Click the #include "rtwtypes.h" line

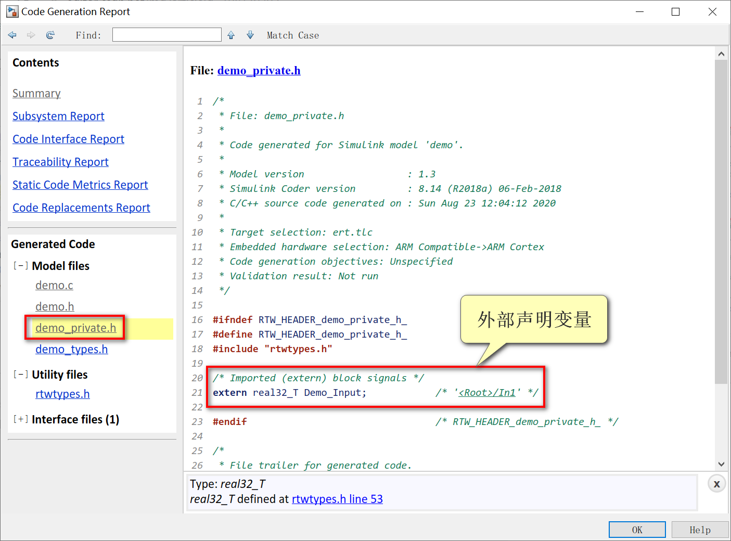273,349
